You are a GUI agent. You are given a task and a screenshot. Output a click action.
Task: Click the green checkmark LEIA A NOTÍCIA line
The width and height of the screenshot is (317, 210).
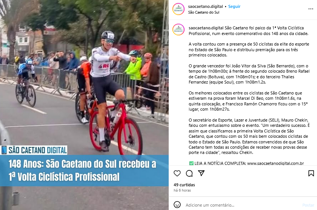click(x=246, y=163)
